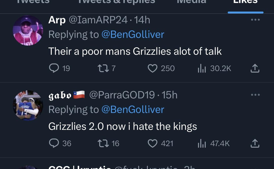Reply to Arp's tweet via comment icon
Screen dimensions: 274x169
[54, 68]
